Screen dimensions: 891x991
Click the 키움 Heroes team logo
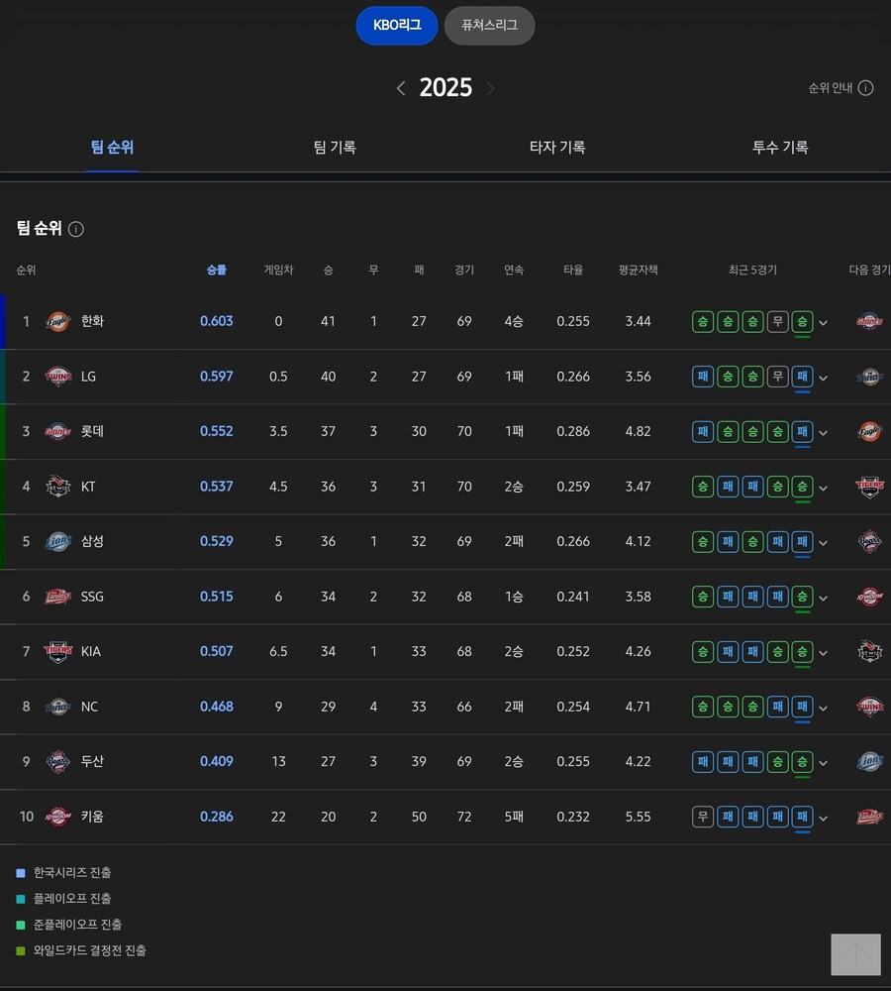point(58,817)
